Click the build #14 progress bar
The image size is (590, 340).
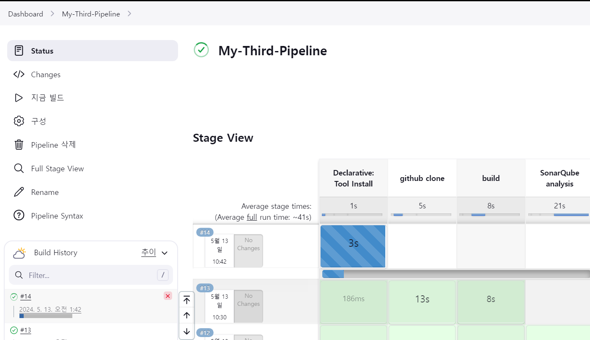coord(46,316)
